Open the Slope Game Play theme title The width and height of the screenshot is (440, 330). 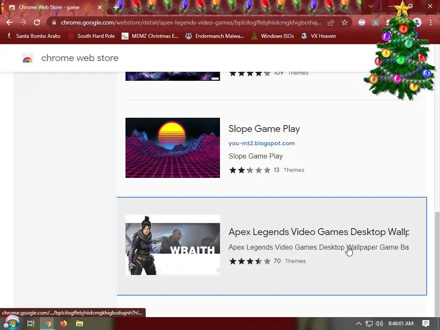tap(264, 129)
